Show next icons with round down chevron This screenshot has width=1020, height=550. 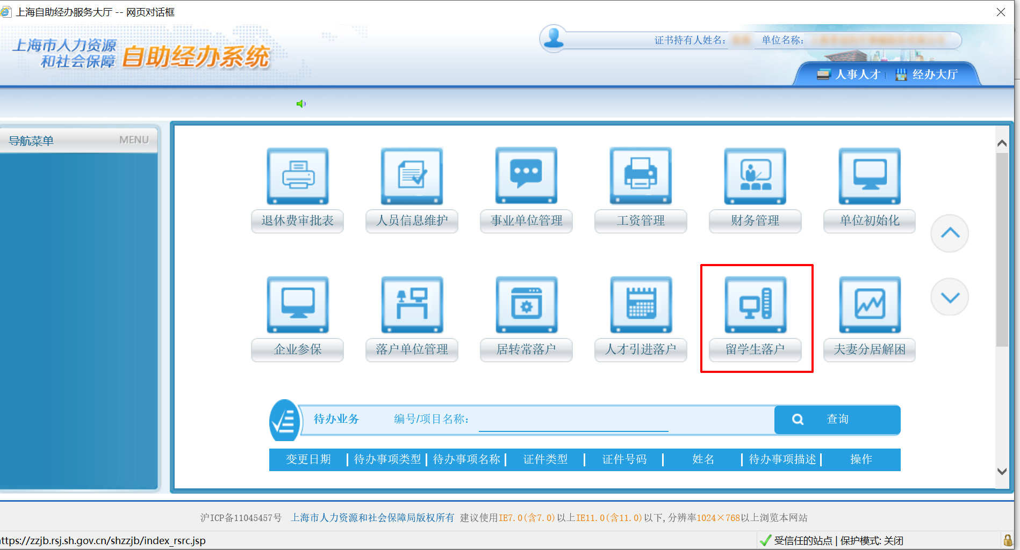[x=950, y=297]
